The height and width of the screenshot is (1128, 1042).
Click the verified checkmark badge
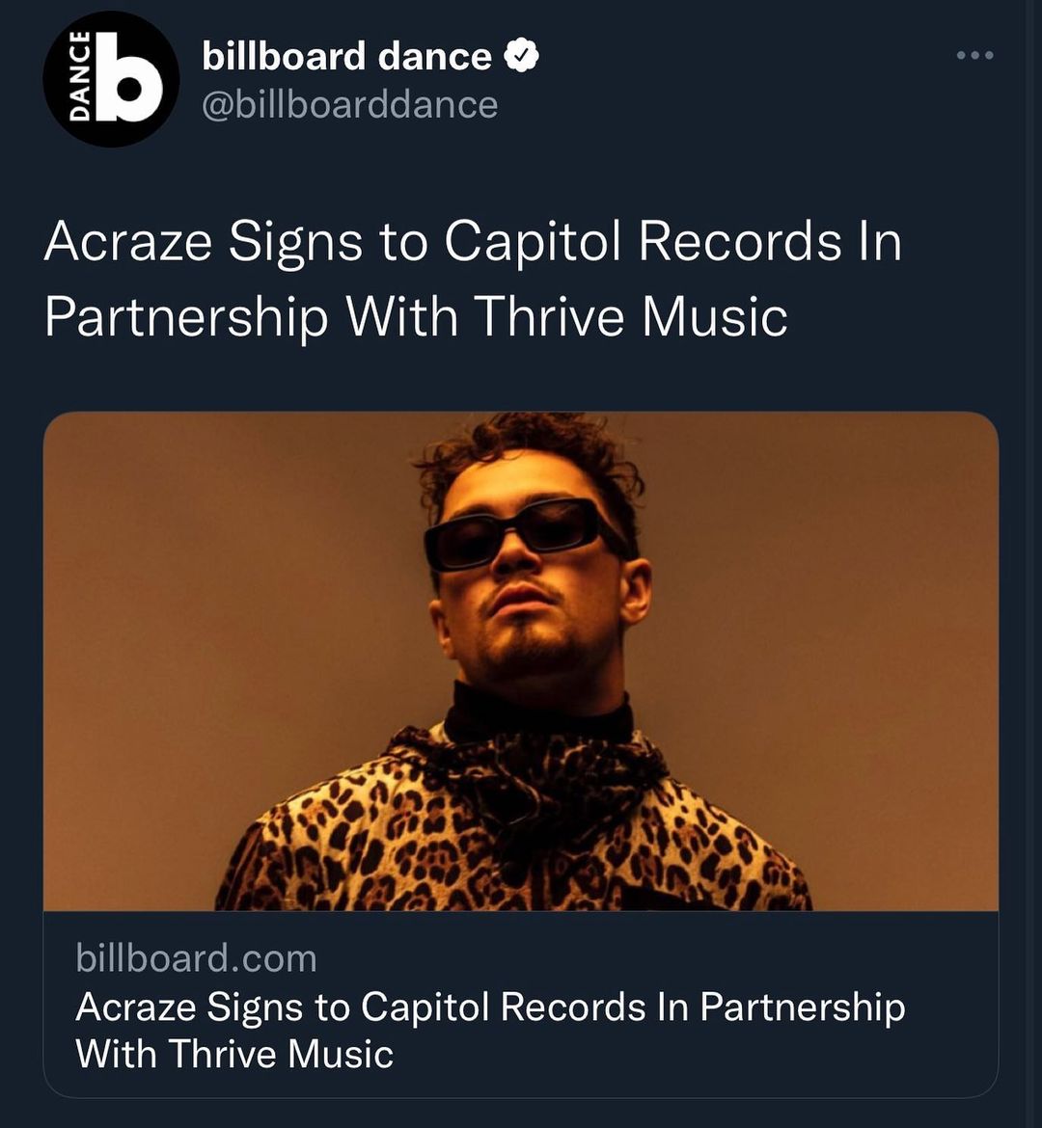click(521, 58)
